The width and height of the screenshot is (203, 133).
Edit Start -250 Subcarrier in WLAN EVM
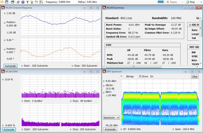[x=40, y=129]
